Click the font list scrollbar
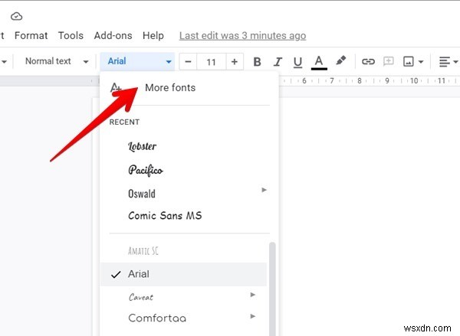 coord(272,289)
